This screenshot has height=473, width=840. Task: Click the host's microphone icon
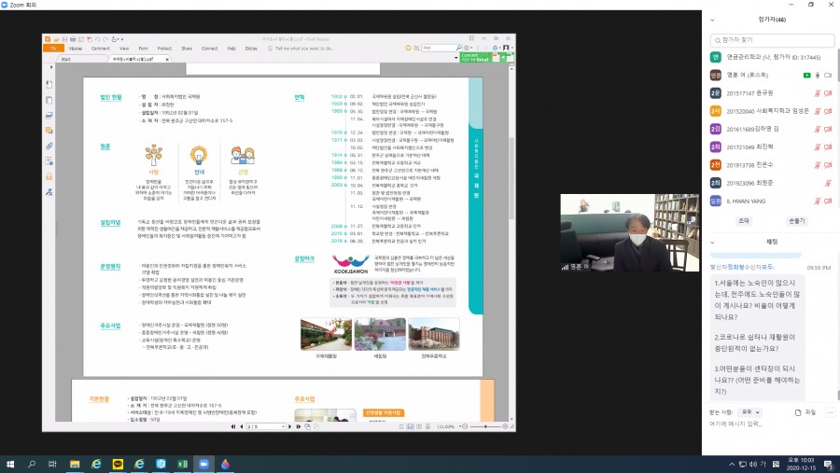(x=818, y=76)
